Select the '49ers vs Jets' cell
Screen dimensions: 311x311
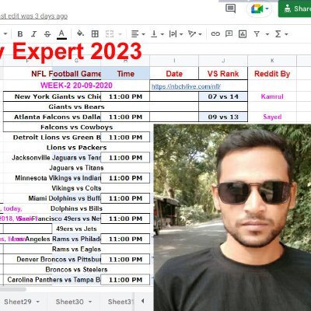point(76,229)
